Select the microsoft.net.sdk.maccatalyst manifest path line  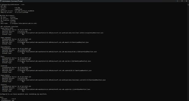49,52
